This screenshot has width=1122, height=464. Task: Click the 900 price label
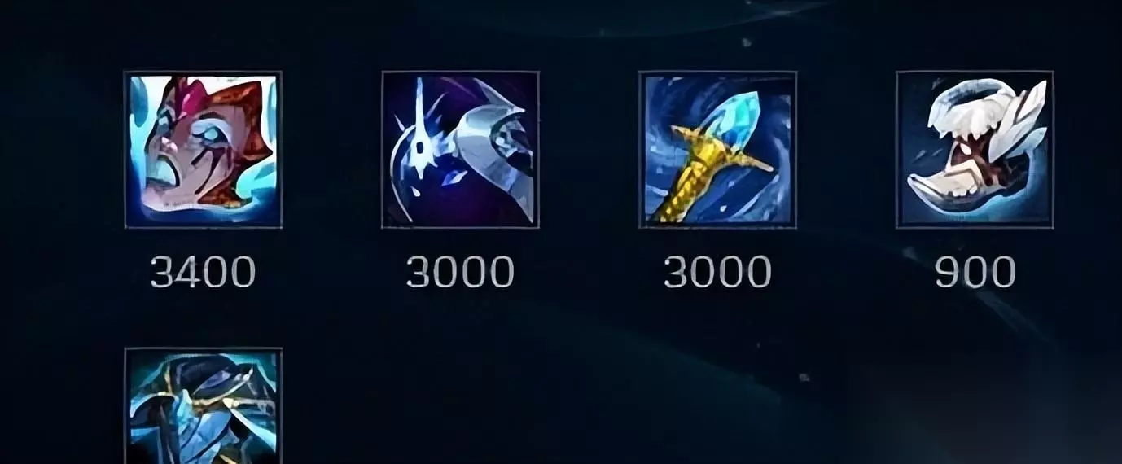pos(975,272)
